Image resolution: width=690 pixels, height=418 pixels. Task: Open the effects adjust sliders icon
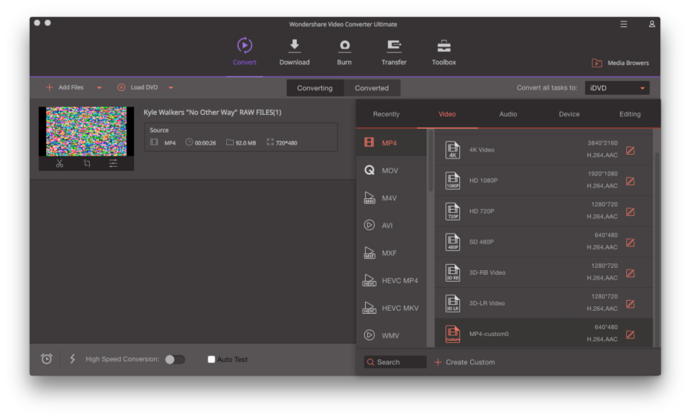pos(113,164)
